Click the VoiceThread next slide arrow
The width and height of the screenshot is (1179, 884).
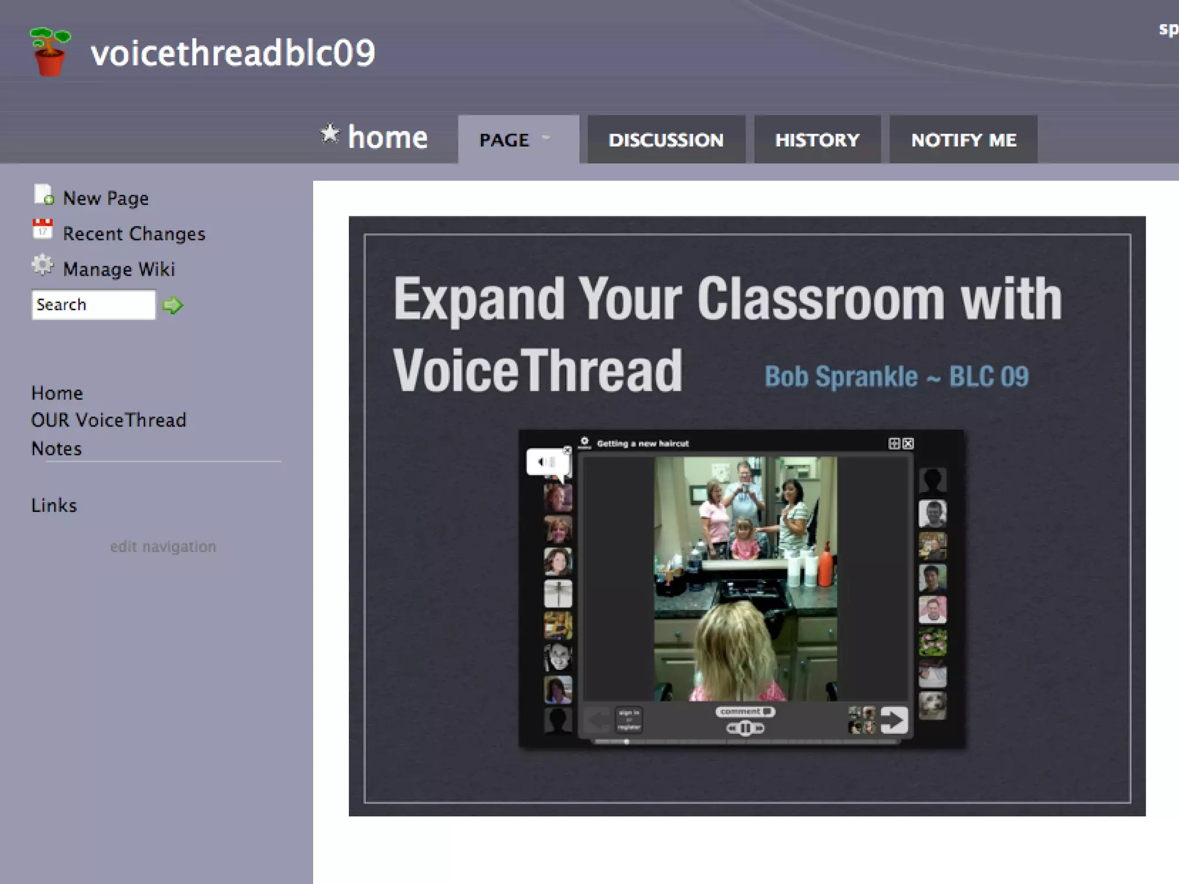[x=893, y=720]
